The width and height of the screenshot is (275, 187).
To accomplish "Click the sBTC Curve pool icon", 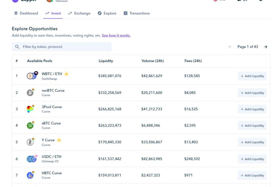I will coord(30,125).
